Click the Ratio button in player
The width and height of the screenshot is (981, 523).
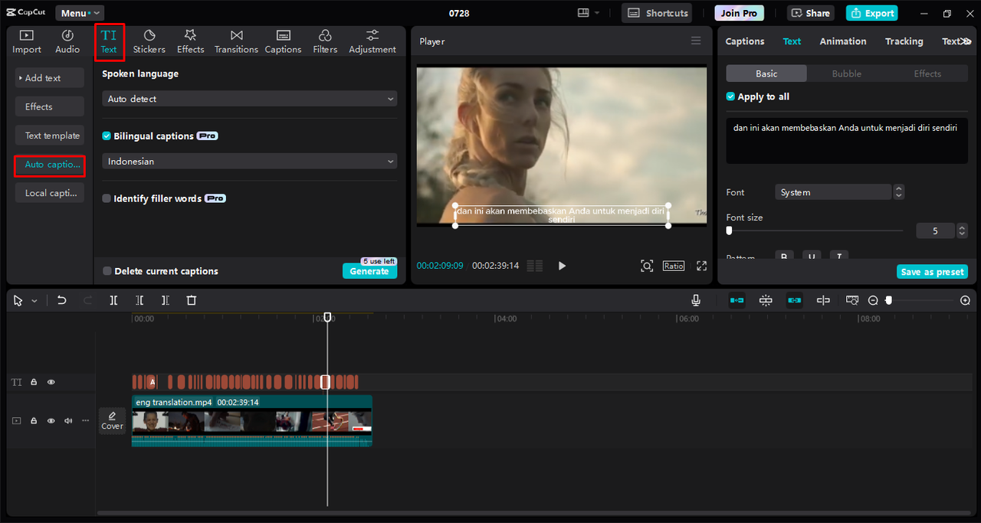pos(674,266)
